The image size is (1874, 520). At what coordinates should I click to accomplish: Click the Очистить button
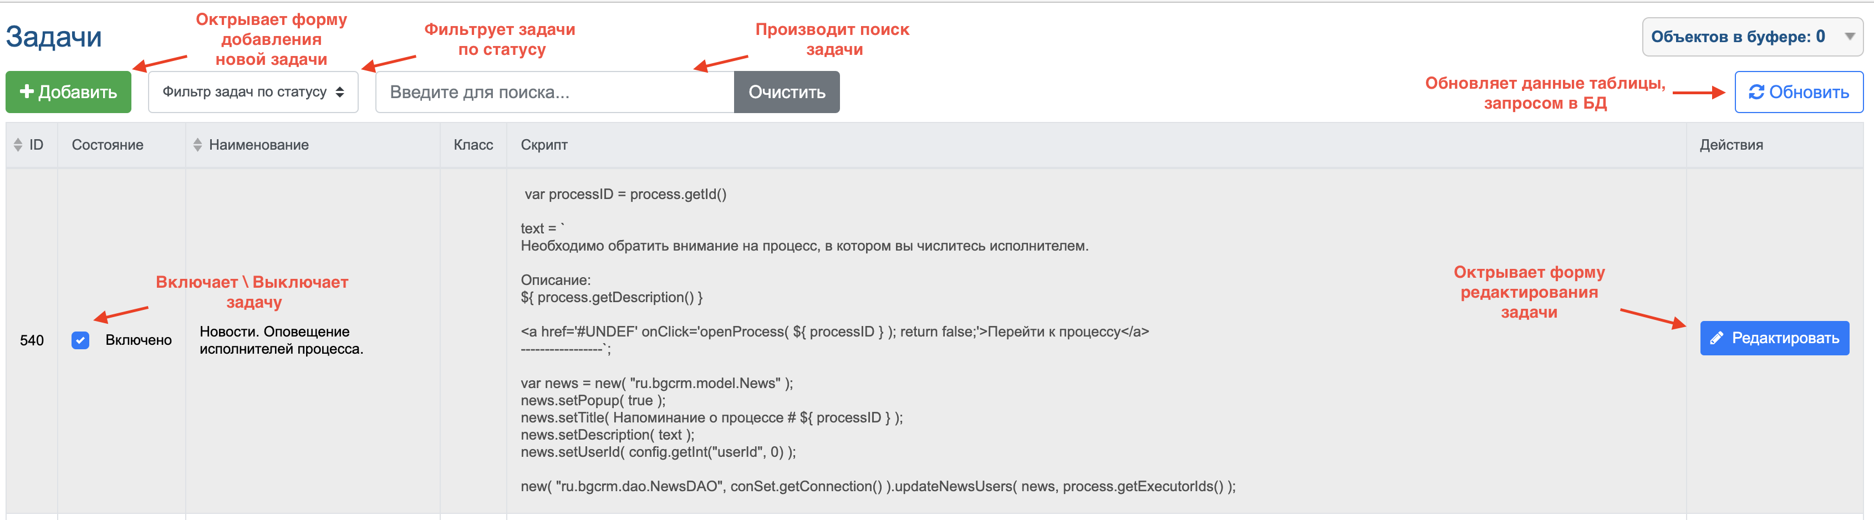pyautogui.click(x=786, y=91)
